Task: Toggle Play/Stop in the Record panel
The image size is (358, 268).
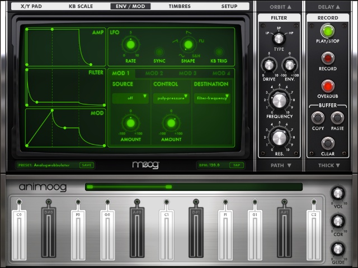Action: pos(327,31)
